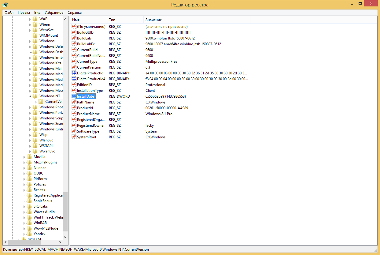
Task: Click the EditionID string value icon
Action: pos(74,84)
